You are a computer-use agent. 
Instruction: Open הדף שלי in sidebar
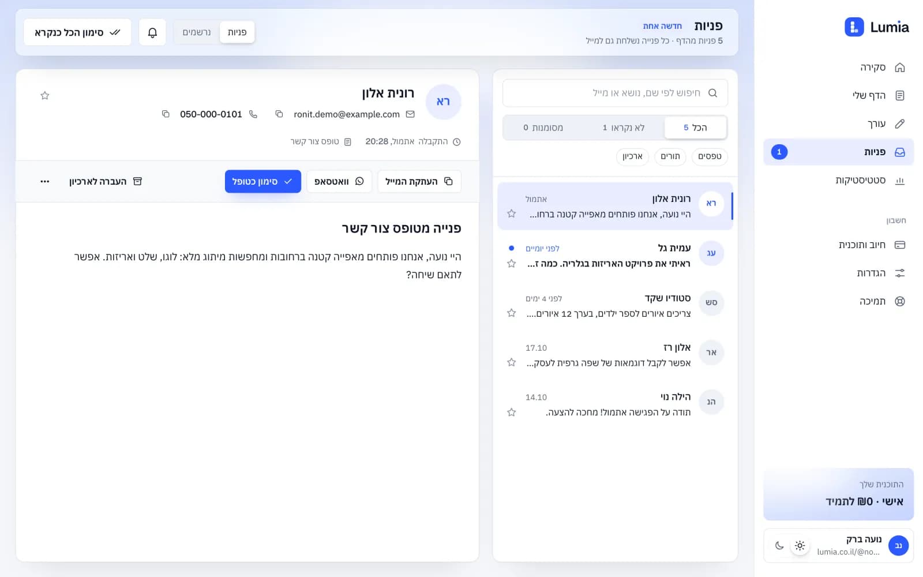pos(838,96)
